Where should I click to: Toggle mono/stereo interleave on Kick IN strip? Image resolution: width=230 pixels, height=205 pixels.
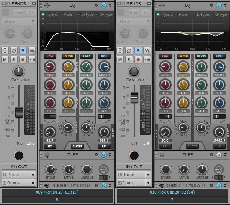(x=5, y=51)
